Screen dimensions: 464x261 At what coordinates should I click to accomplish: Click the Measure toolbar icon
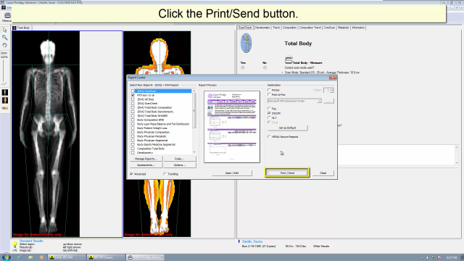pyautogui.click(x=7, y=17)
